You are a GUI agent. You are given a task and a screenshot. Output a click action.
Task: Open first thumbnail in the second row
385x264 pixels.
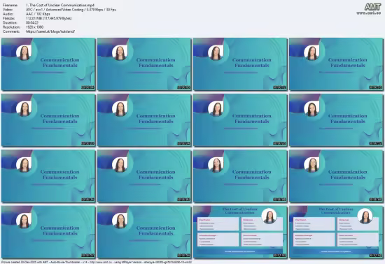(x=48, y=120)
